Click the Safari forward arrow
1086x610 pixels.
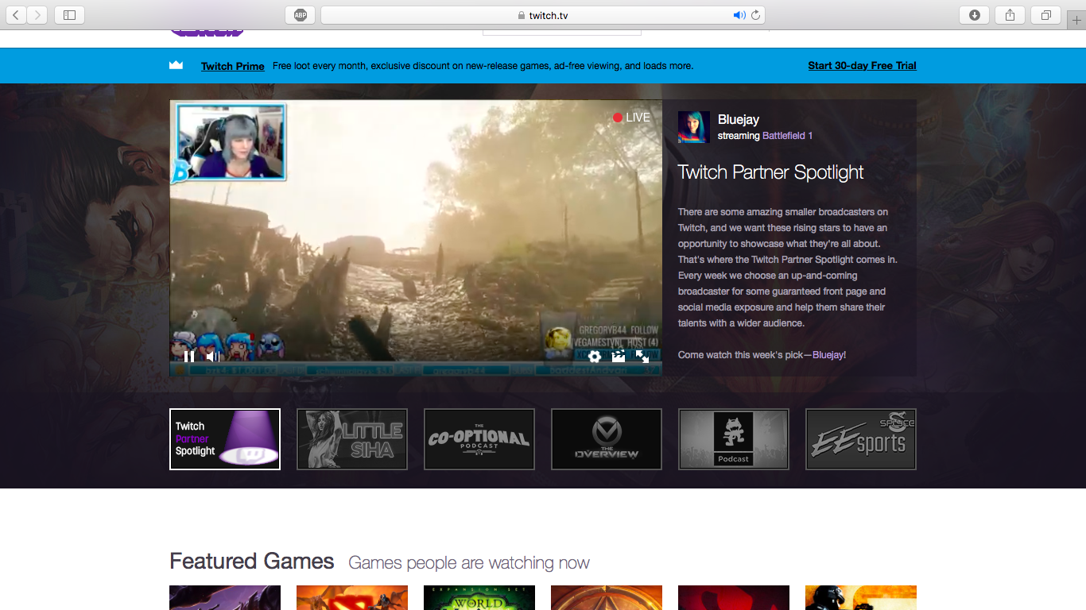coord(37,15)
